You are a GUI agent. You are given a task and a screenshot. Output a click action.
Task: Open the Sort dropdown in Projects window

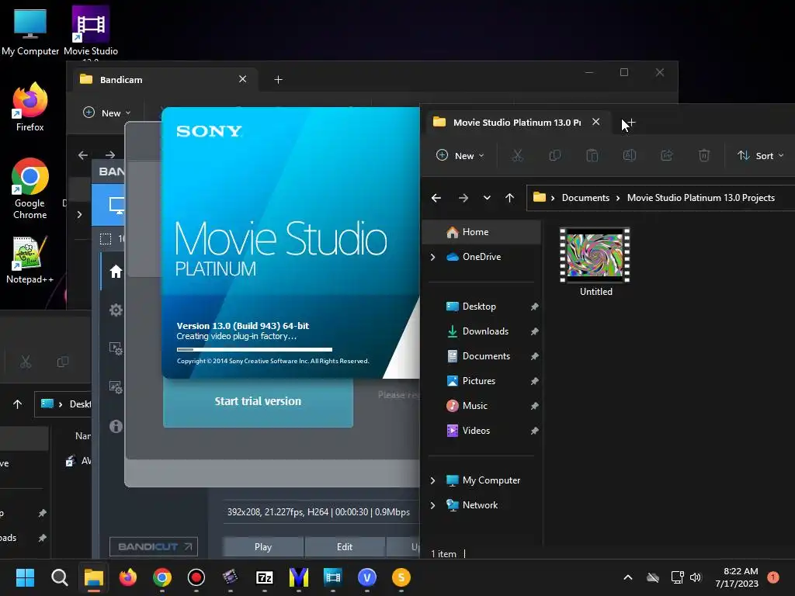(760, 155)
